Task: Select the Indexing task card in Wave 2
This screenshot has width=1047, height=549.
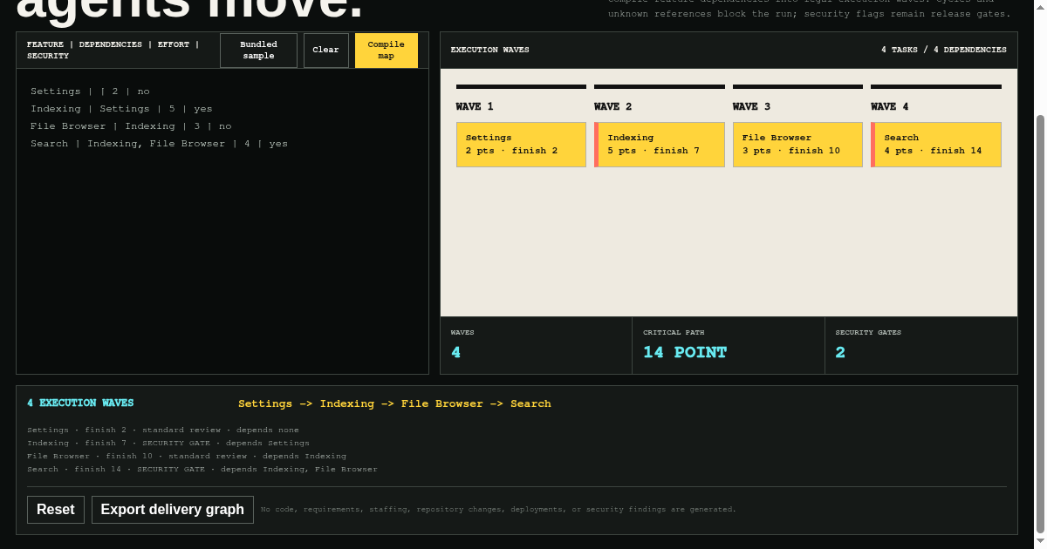Action: click(660, 145)
